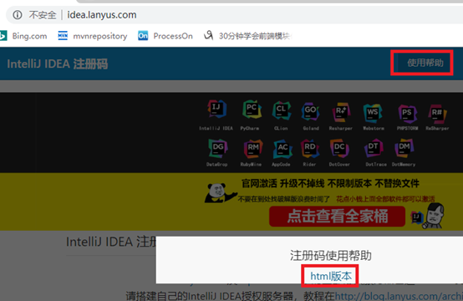Click the PyCharm product icon

[252, 110]
